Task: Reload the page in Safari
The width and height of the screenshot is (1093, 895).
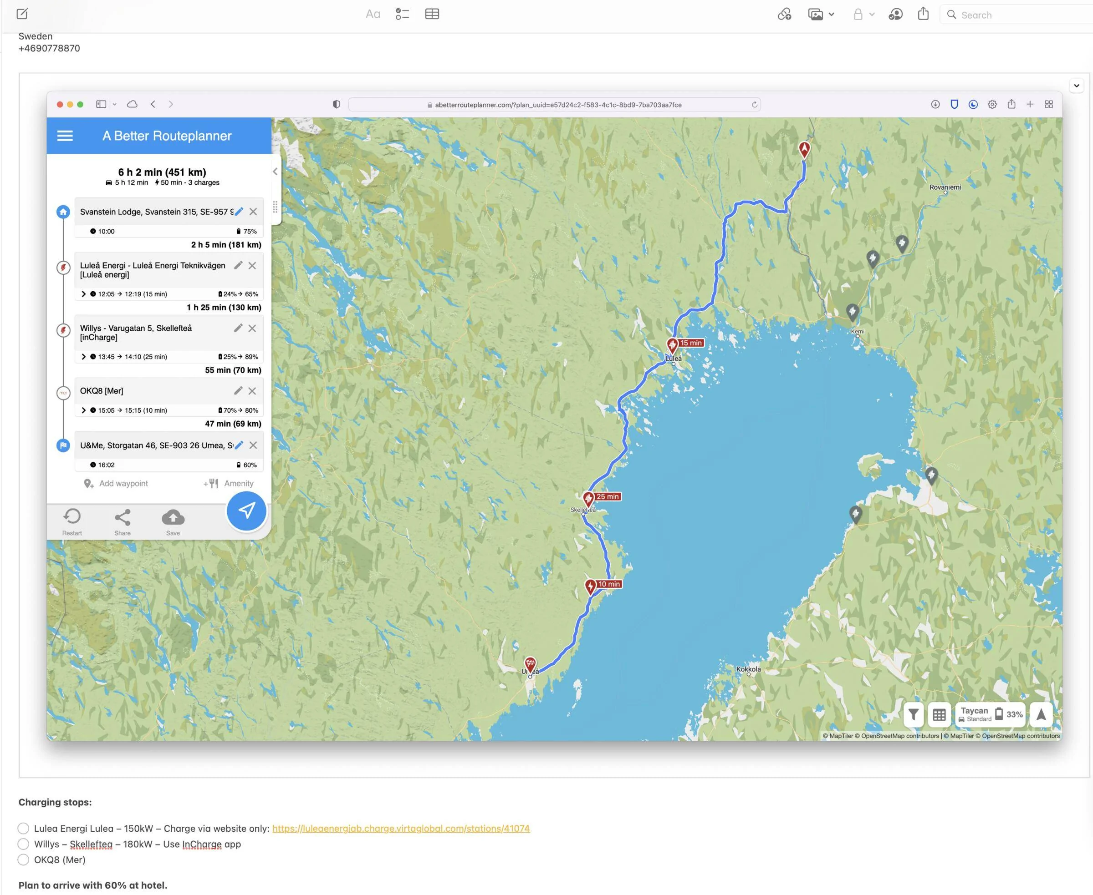Action: coord(755,105)
